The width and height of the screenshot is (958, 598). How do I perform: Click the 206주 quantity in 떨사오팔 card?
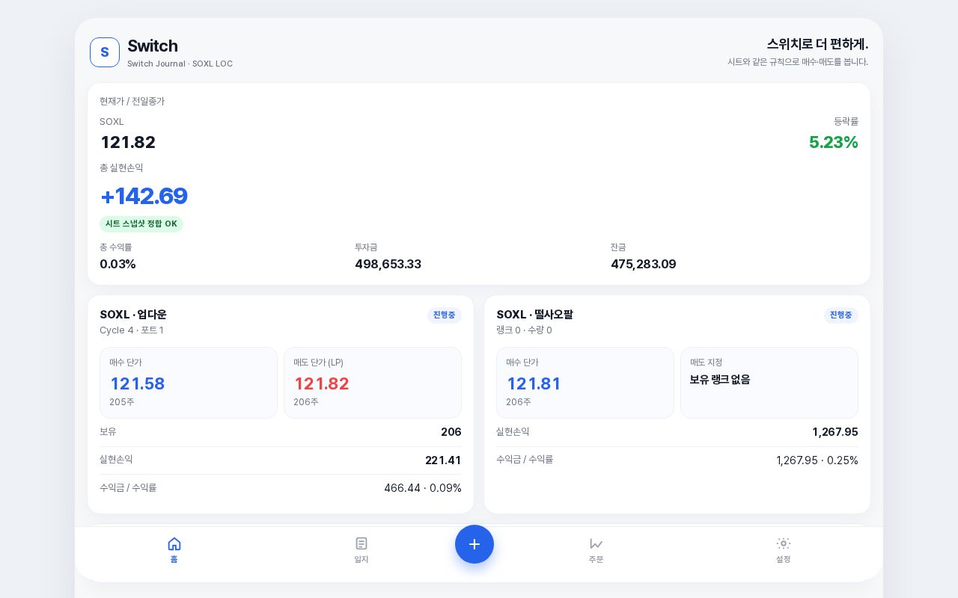click(x=519, y=402)
